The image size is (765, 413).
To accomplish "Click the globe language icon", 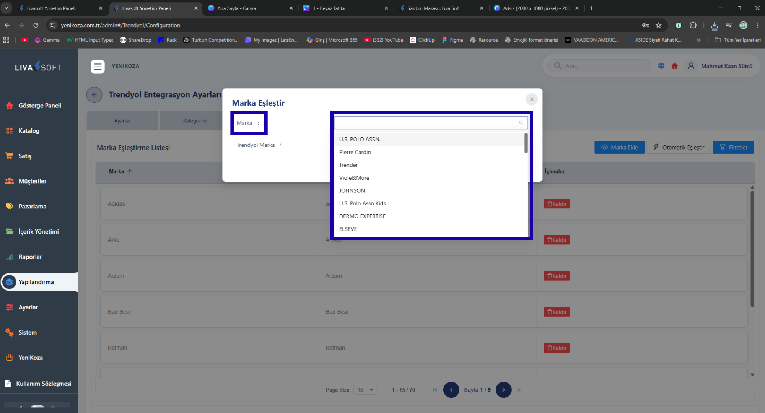I will pyautogui.click(x=661, y=66).
